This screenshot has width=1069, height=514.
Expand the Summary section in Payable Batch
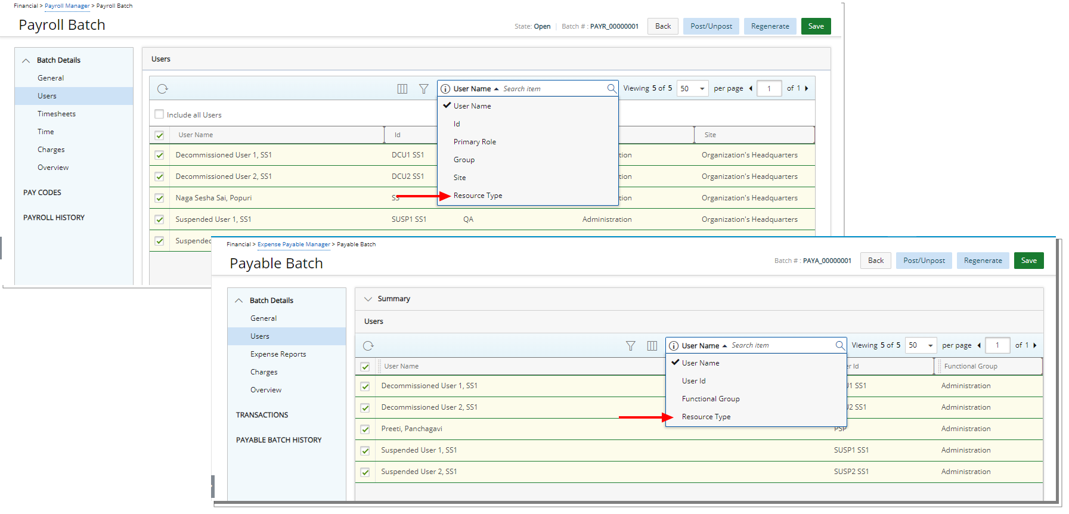(368, 299)
